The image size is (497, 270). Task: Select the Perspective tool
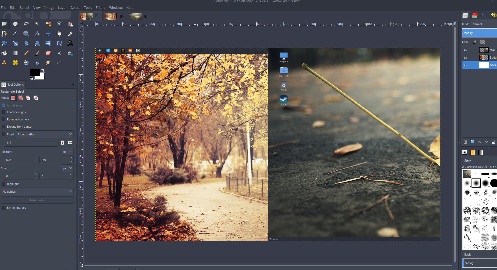(37, 43)
